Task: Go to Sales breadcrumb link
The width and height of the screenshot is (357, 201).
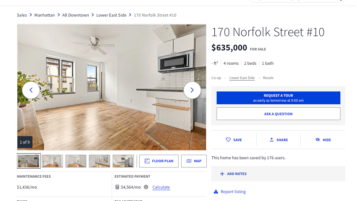Action: point(22,15)
